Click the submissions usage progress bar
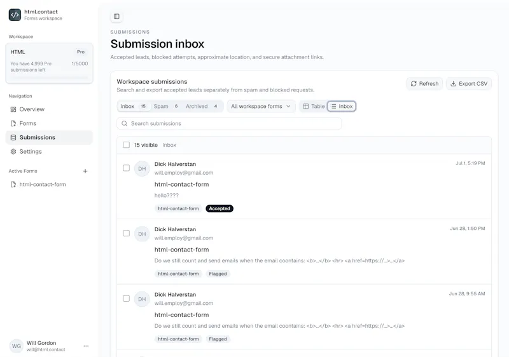 click(49, 77)
